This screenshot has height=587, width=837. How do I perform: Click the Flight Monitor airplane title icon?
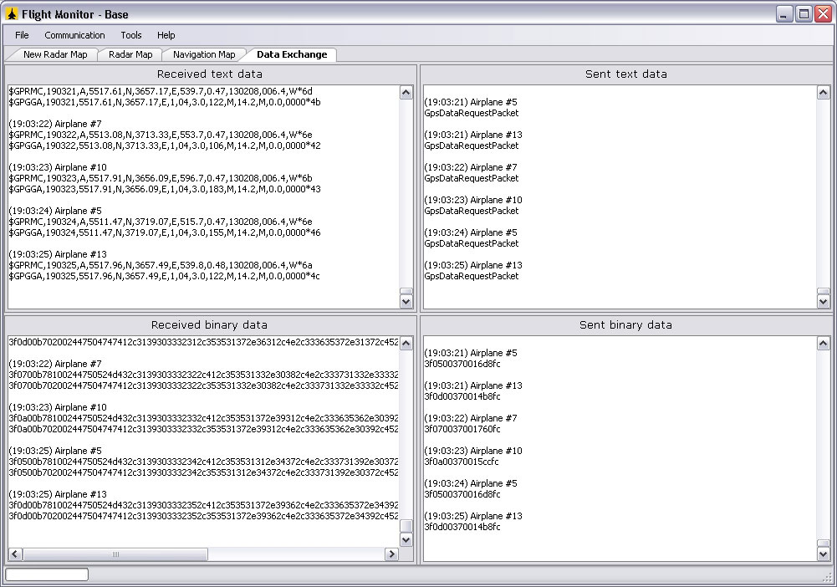point(12,13)
